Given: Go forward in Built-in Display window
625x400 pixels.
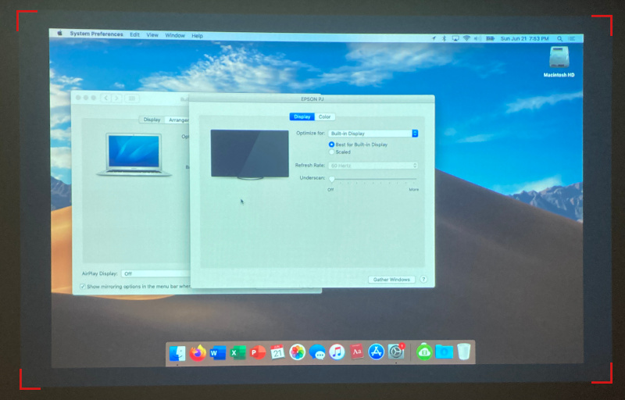Looking at the screenshot, I should tap(116, 98).
